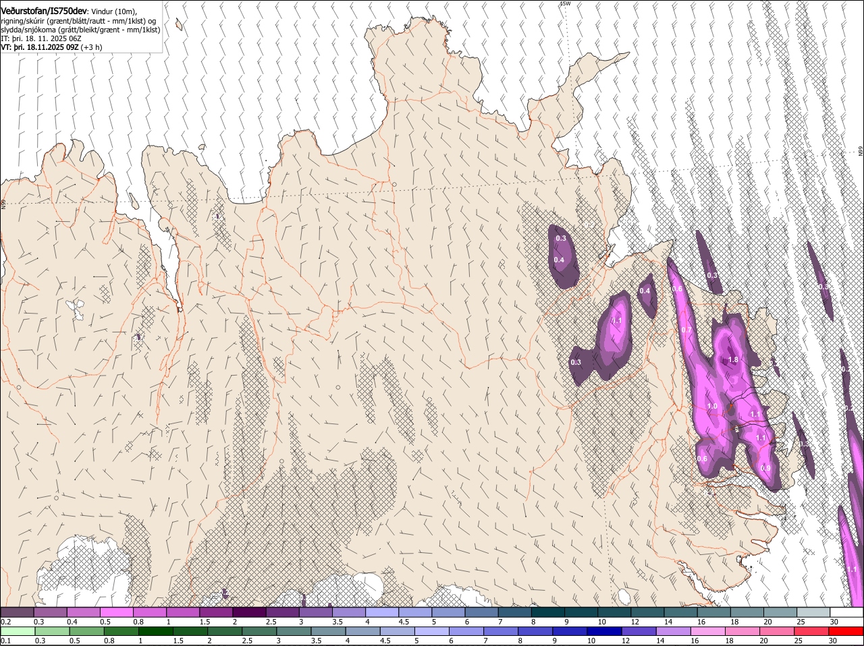864x646 pixels.
Task: Click the N99 label on the left edge
Action: (3, 204)
